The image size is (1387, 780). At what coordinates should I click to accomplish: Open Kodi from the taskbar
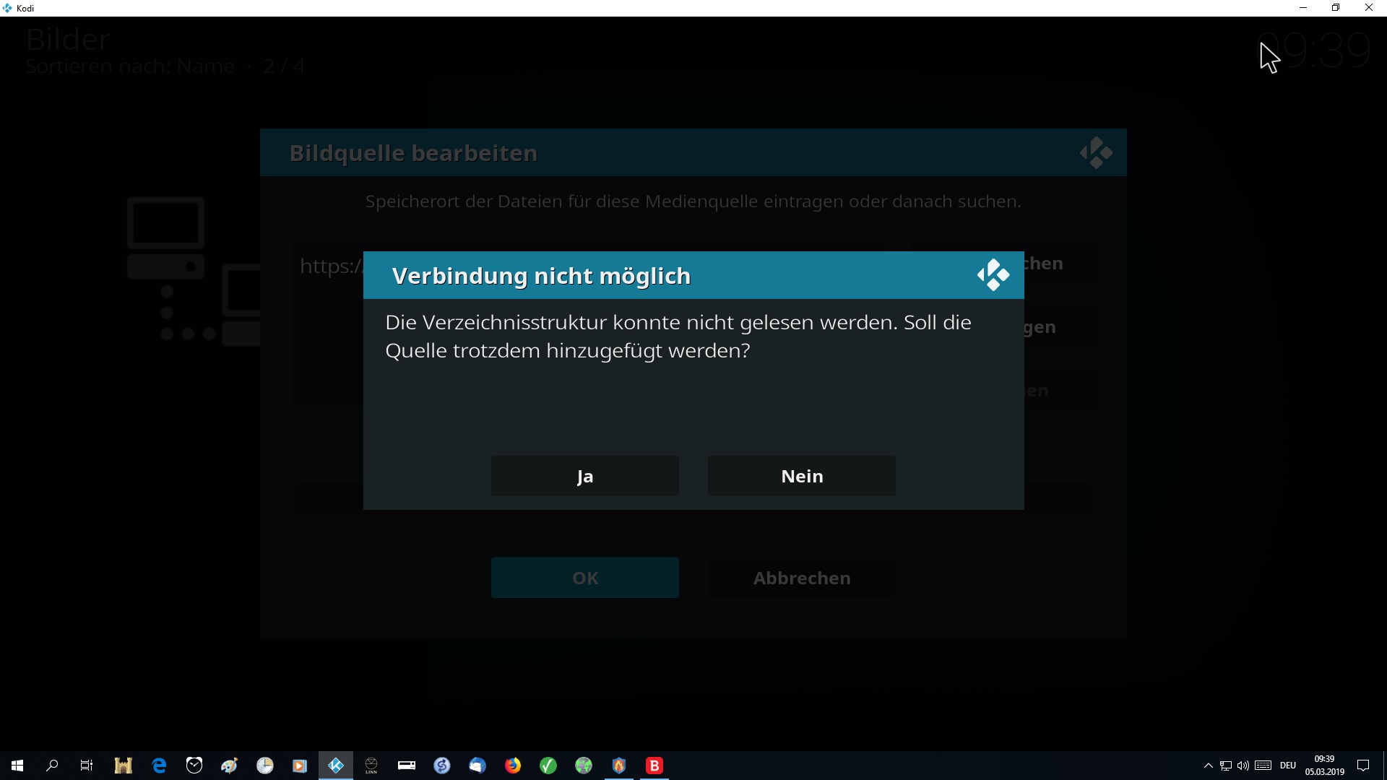pos(336,766)
